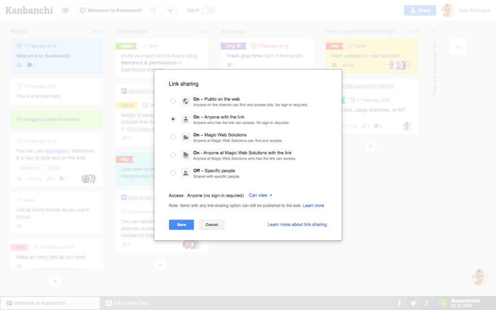Image resolution: width=496 pixels, height=310 pixels.
Task: Open board settings via the gear icon
Action: click(83, 10)
